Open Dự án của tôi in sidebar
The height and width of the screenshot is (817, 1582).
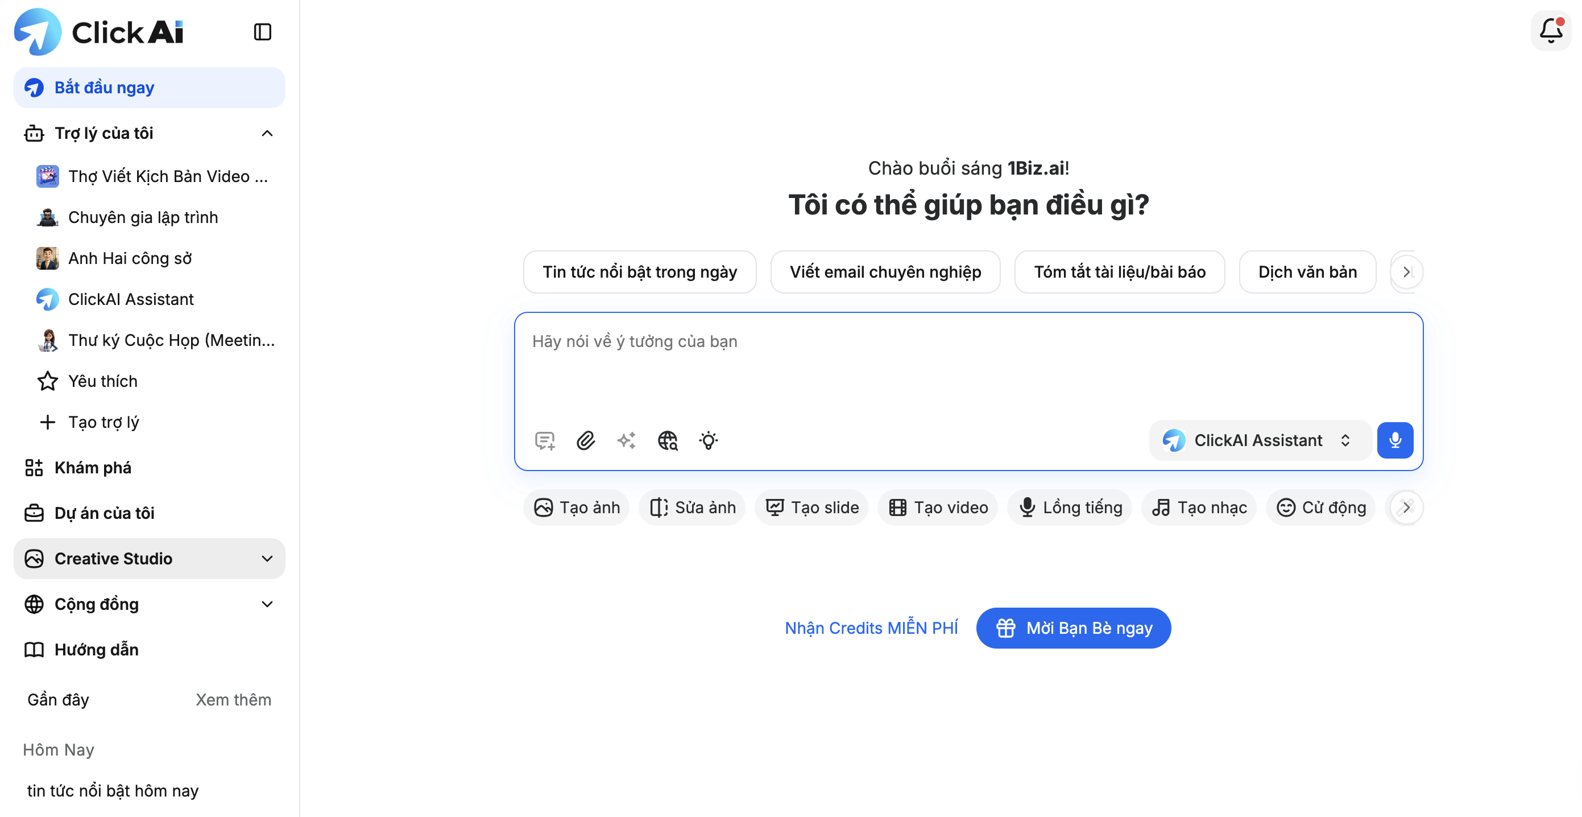click(104, 513)
